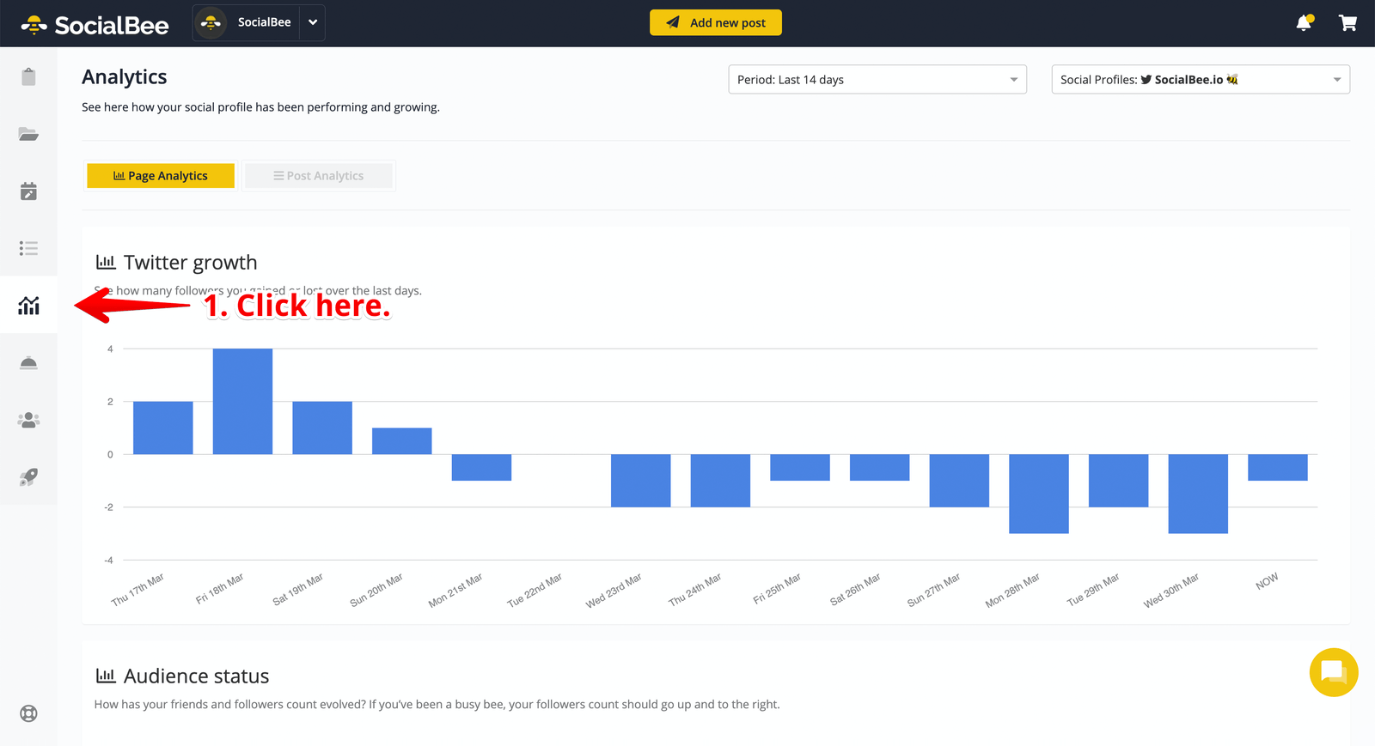Open the folder icon in the sidebar
1375x746 pixels.
click(28, 134)
